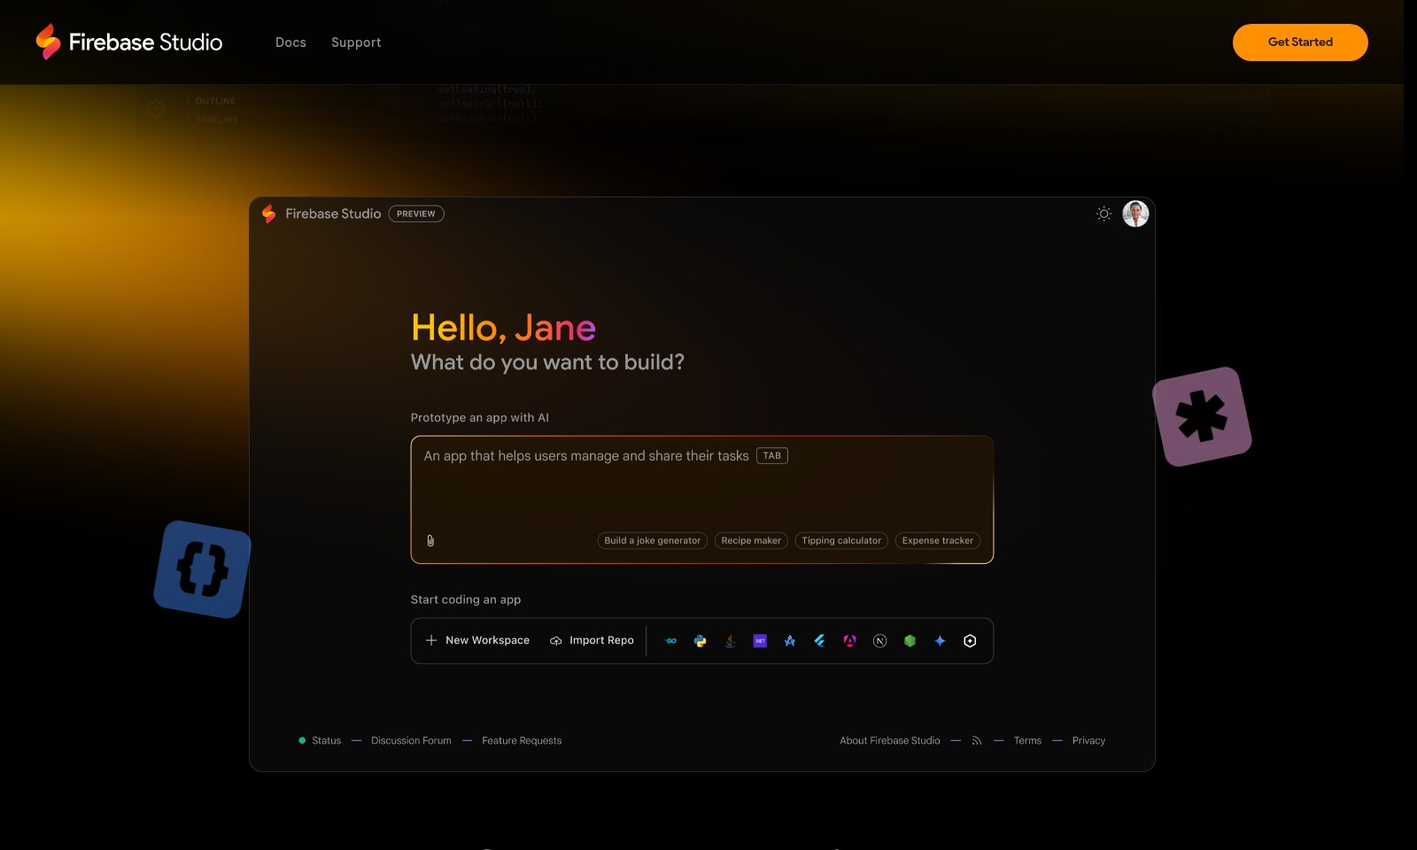1417x850 pixels.
Task: Open the profile avatar menu
Action: [1134, 213]
